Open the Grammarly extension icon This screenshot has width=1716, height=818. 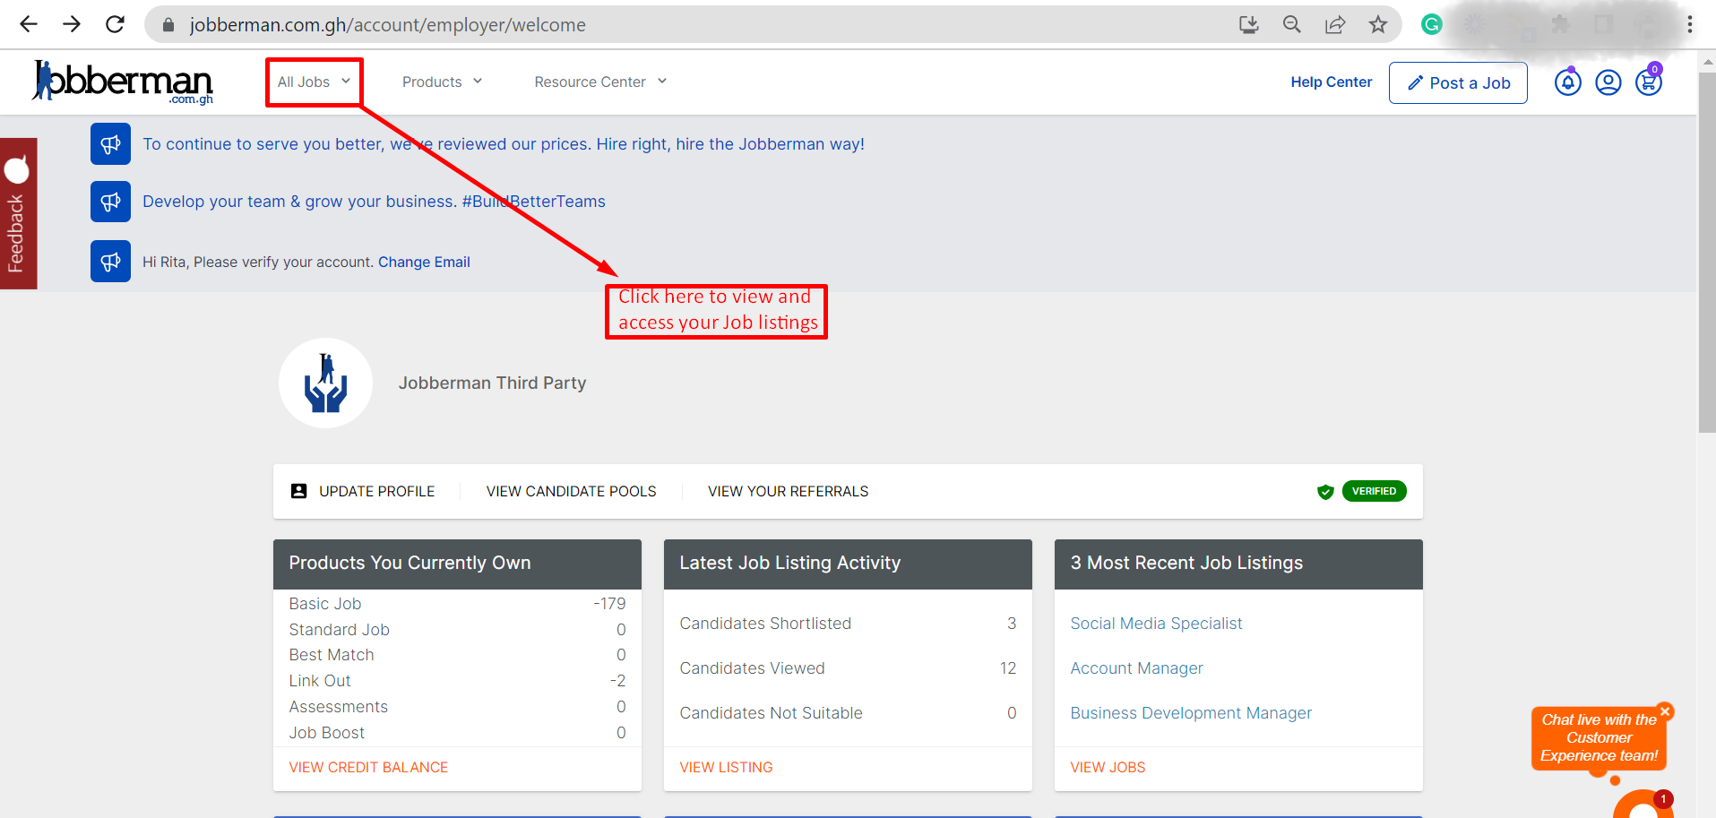(x=1432, y=24)
